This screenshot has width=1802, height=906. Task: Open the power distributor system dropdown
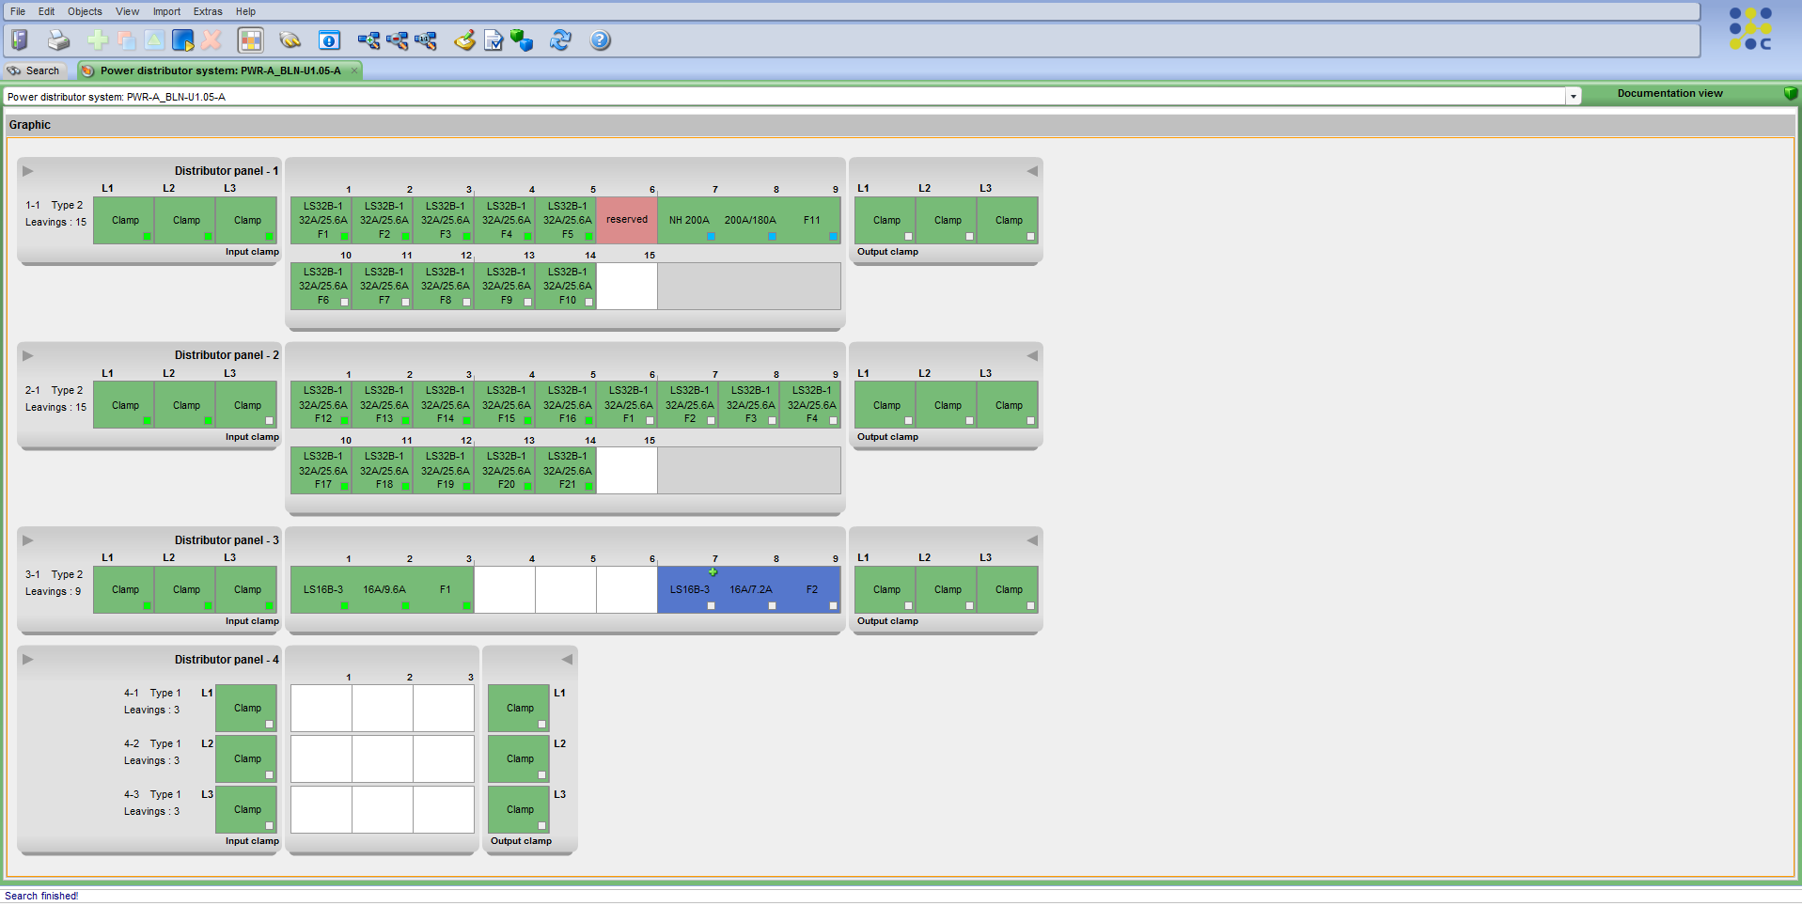pos(1573,97)
